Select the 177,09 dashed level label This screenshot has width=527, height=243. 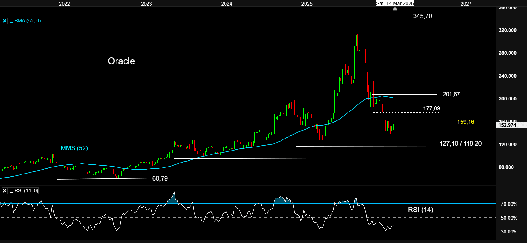tap(431, 108)
